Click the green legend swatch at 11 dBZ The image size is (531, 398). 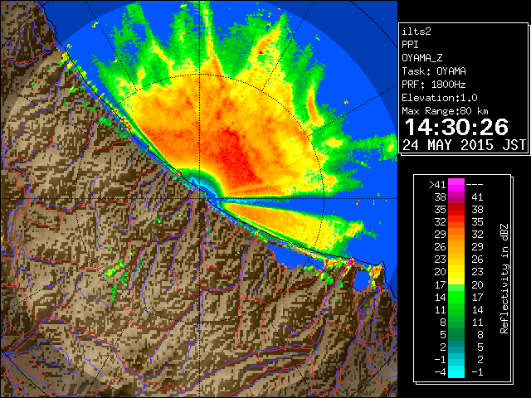(456, 309)
